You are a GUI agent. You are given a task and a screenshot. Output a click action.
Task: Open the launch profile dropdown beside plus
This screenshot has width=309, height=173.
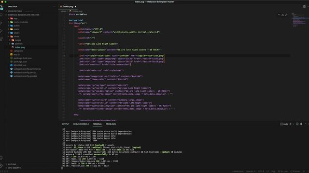click(x=293, y=124)
